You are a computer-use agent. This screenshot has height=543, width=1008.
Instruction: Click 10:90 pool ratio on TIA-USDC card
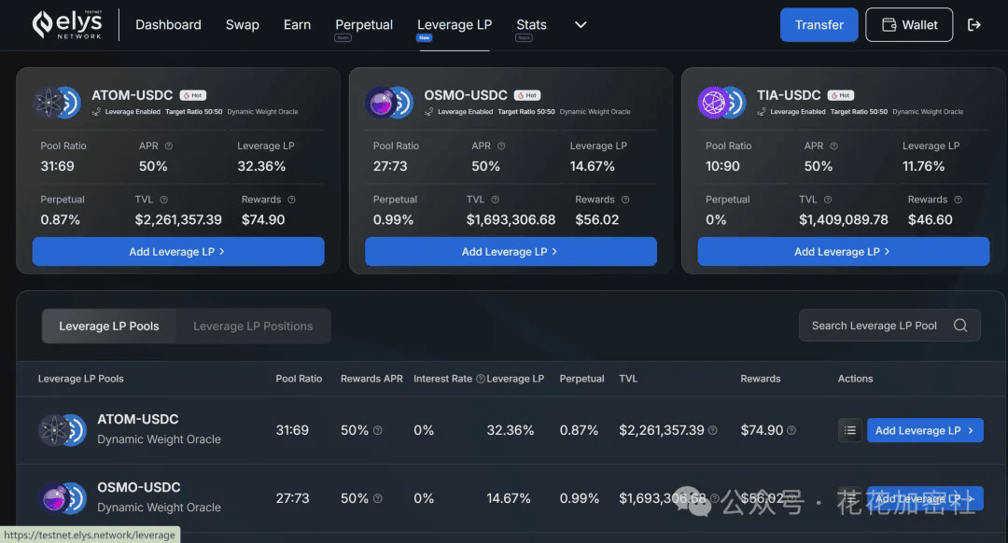(x=722, y=166)
